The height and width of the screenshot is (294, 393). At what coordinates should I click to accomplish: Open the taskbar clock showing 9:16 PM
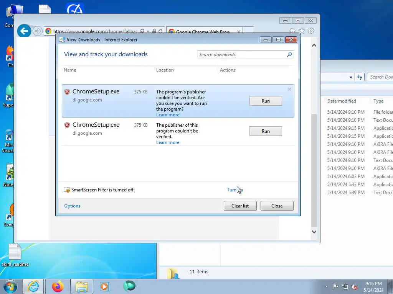tap(373, 287)
